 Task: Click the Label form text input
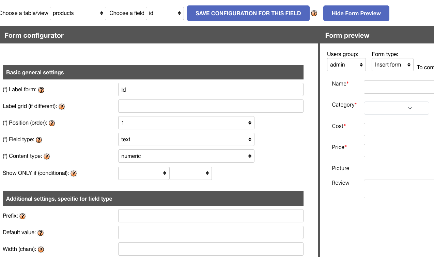tap(211, 90)
